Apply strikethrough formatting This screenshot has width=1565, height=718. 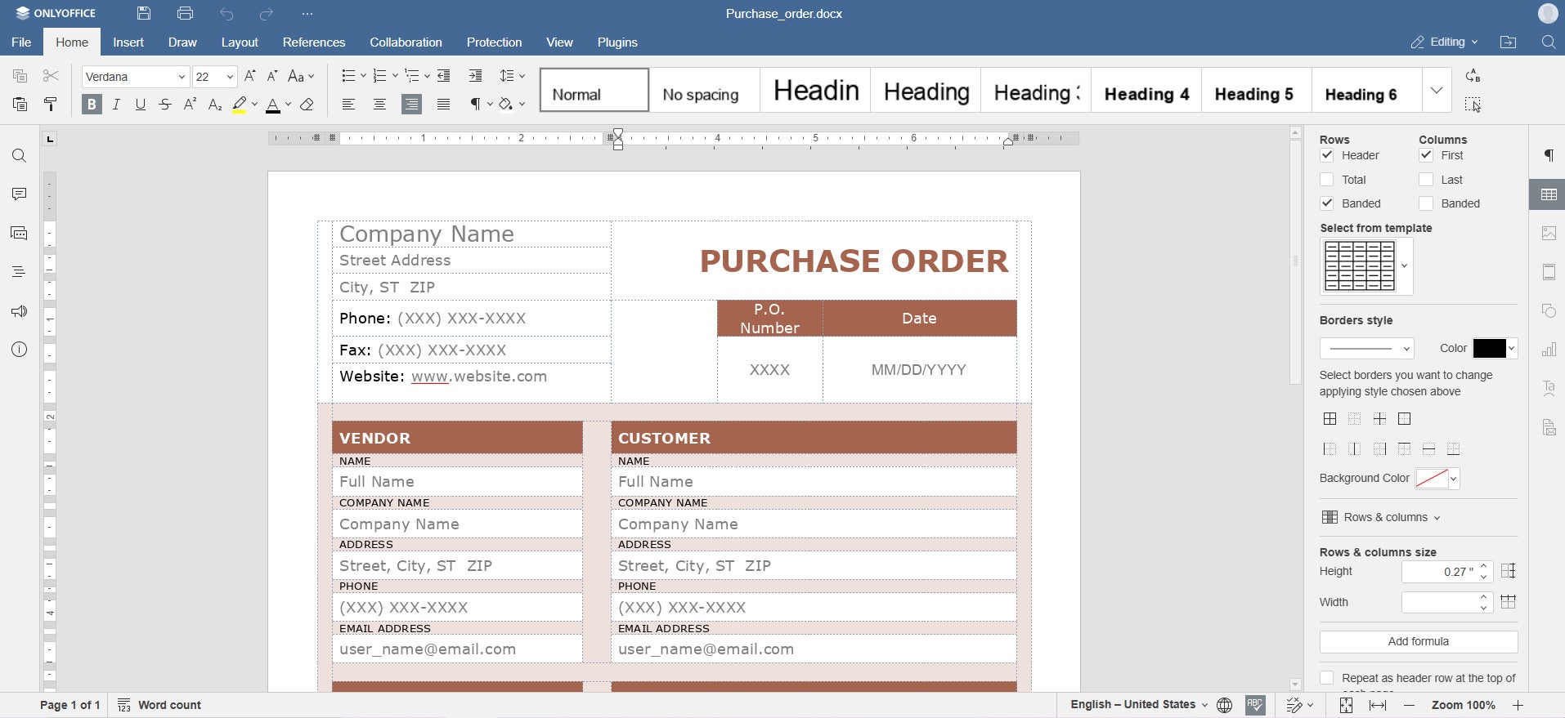(x=165, y=105)
